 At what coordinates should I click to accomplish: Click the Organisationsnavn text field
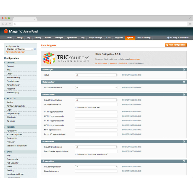click(96, 171)
